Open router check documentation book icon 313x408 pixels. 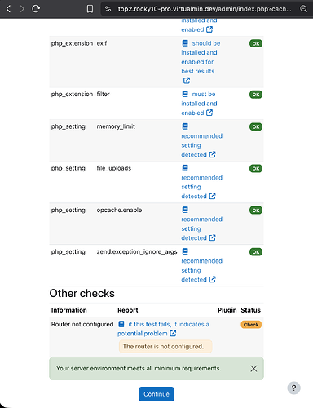(121, 324)
